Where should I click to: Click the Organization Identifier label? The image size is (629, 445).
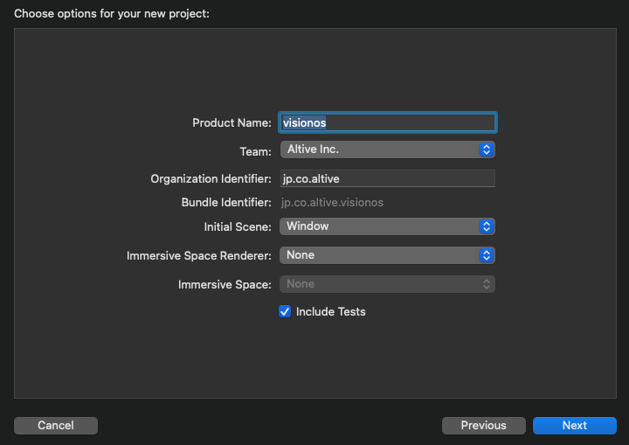pyautogui.click(x=211, y=178)
